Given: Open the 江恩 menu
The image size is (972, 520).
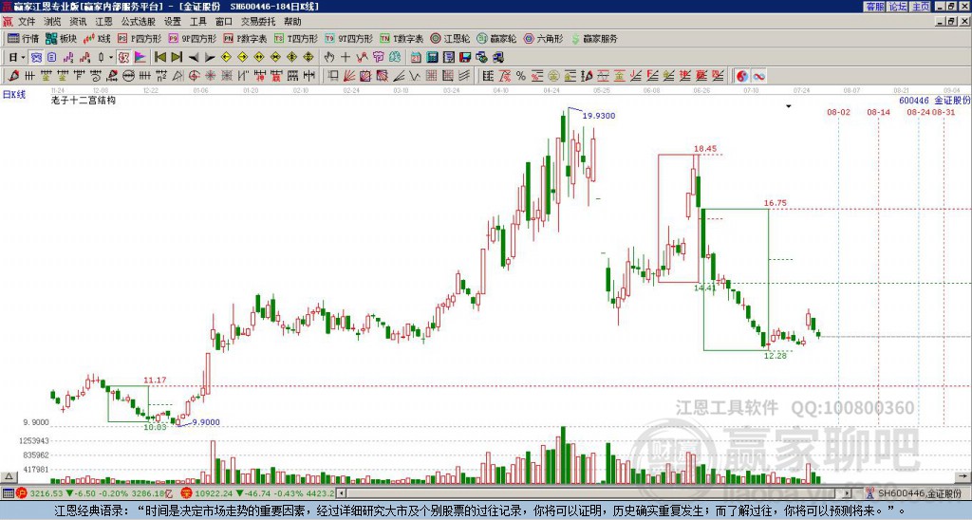Looking at the screenshot, I should 103,22.
